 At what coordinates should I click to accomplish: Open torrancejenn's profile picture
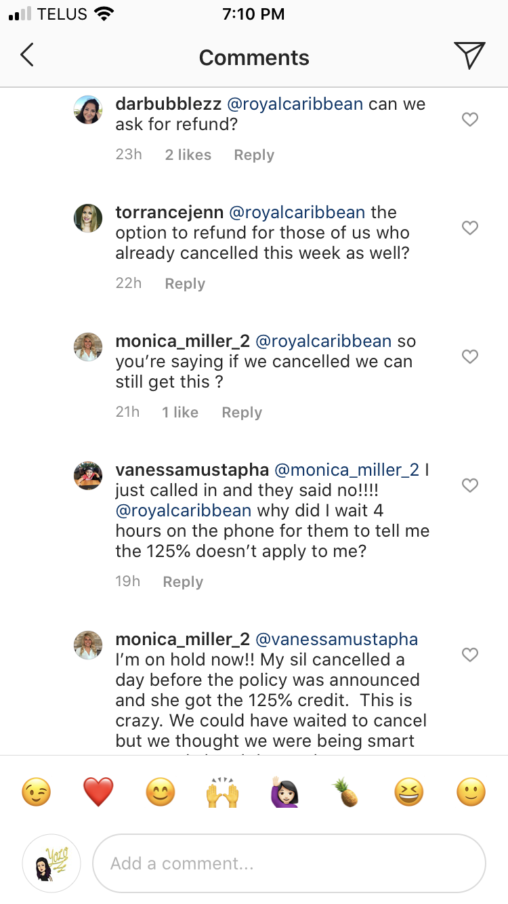tap(88, 218)
